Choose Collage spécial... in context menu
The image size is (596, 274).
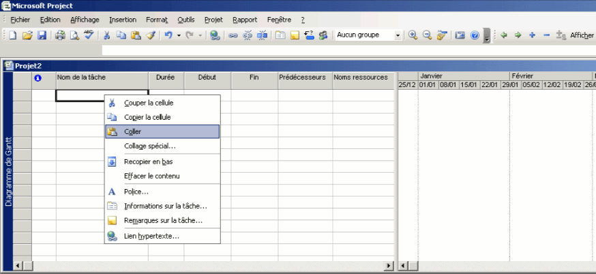[x=162, y=146]
